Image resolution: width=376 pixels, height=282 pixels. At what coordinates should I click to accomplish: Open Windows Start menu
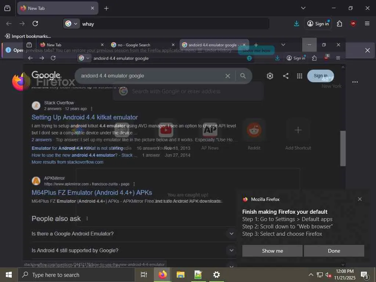coord(9,275)
